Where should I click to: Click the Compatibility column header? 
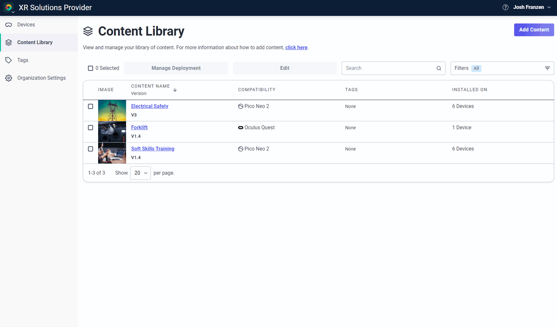pos(257,90)
